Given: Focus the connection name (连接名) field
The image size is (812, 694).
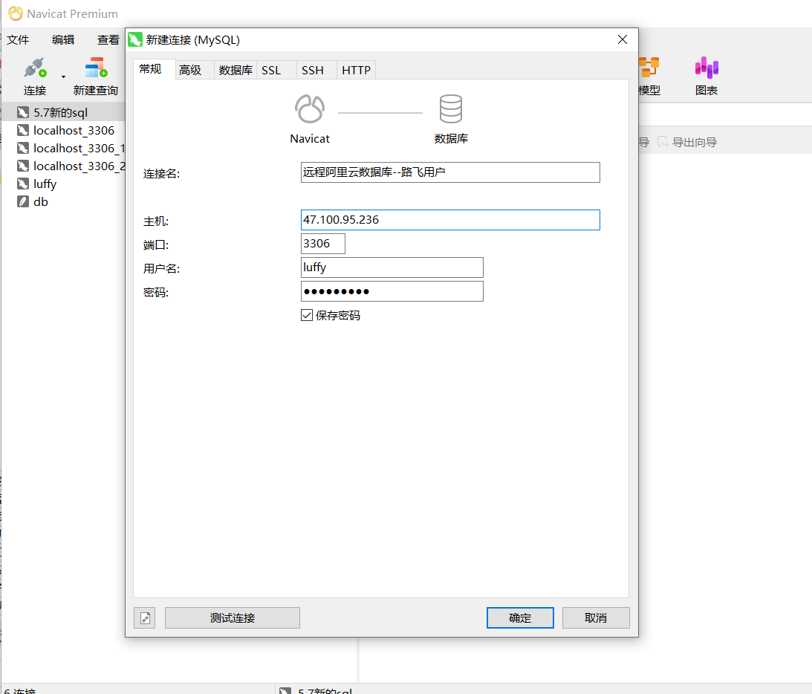Looking at the screenshot, I should [x=450, y=172].
